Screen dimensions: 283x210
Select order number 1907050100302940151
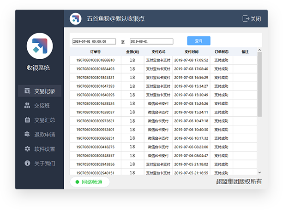click(95, 173)
